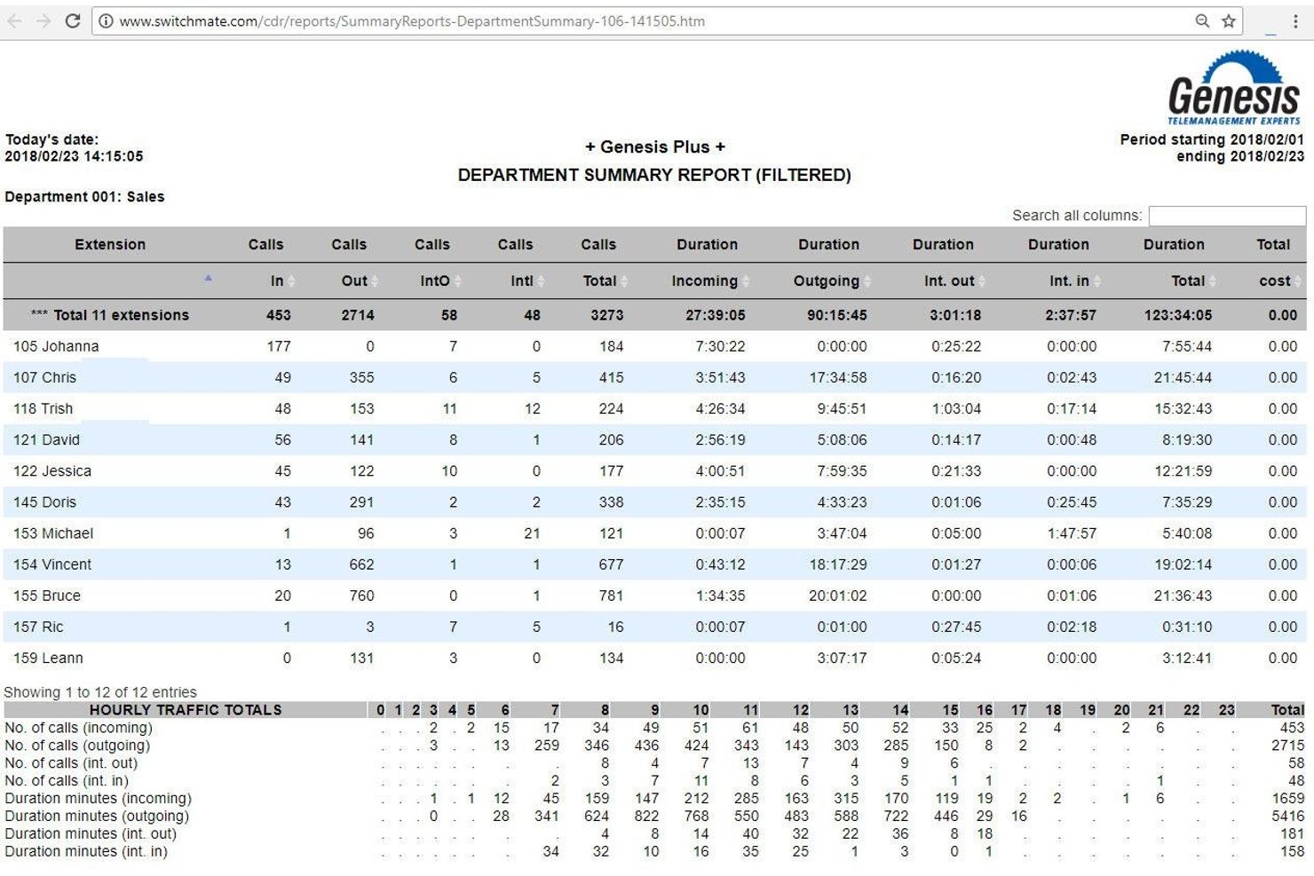
Task: Click hourly outgoing minutes total 5416
Action: [1287, 817]
